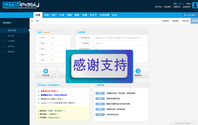Open the 问题交流 header link
This screenshot has height=125, width=198.
pos(177,7)
